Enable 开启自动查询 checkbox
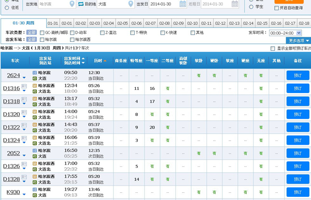This screenshot has width=311, height=200. (x=276, y=8)
